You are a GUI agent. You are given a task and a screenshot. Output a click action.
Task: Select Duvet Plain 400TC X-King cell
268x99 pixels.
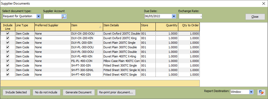click(x=122, y=56)
